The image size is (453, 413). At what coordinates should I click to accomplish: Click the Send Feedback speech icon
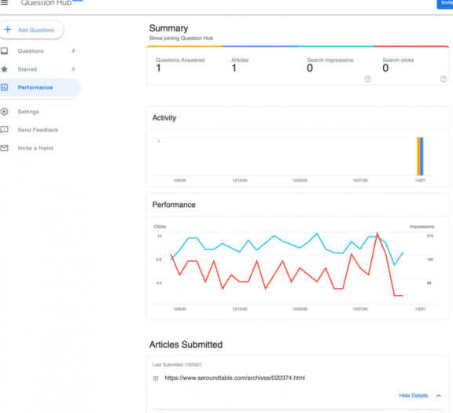pyautogui.click(x=5, y=130)
